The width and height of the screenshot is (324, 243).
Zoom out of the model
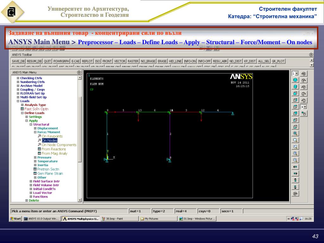pos(295,160)
